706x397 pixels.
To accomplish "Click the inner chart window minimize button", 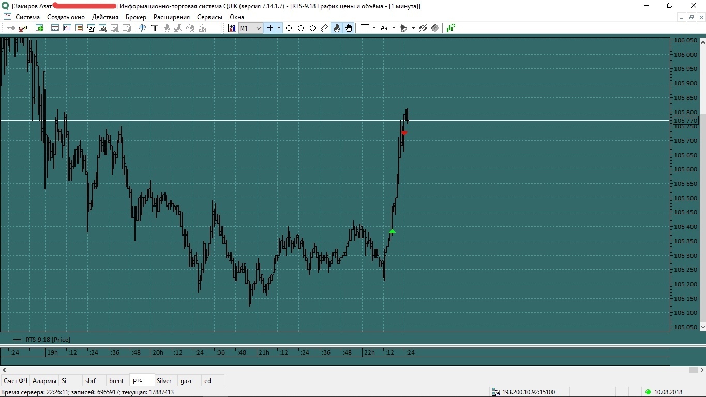I will click(x=682, y=17).
